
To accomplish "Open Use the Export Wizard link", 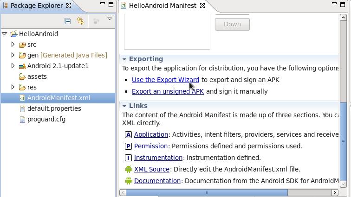I will [165, 80].
